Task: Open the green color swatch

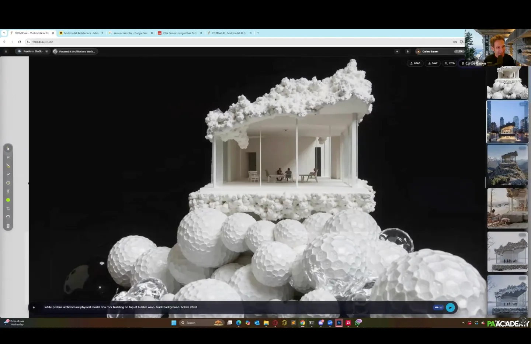Action: [8, 200]
